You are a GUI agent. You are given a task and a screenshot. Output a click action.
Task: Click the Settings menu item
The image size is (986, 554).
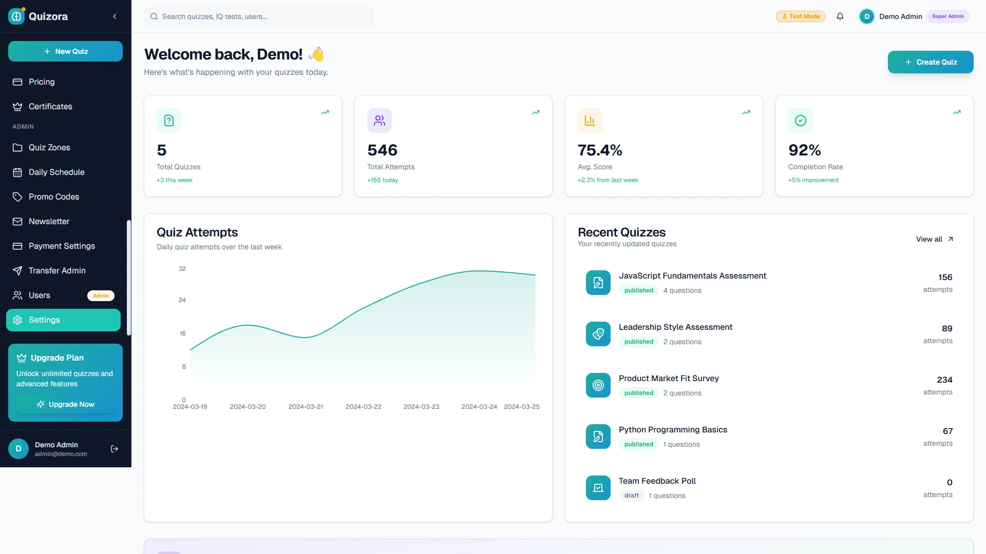click(x=63, y=320)
